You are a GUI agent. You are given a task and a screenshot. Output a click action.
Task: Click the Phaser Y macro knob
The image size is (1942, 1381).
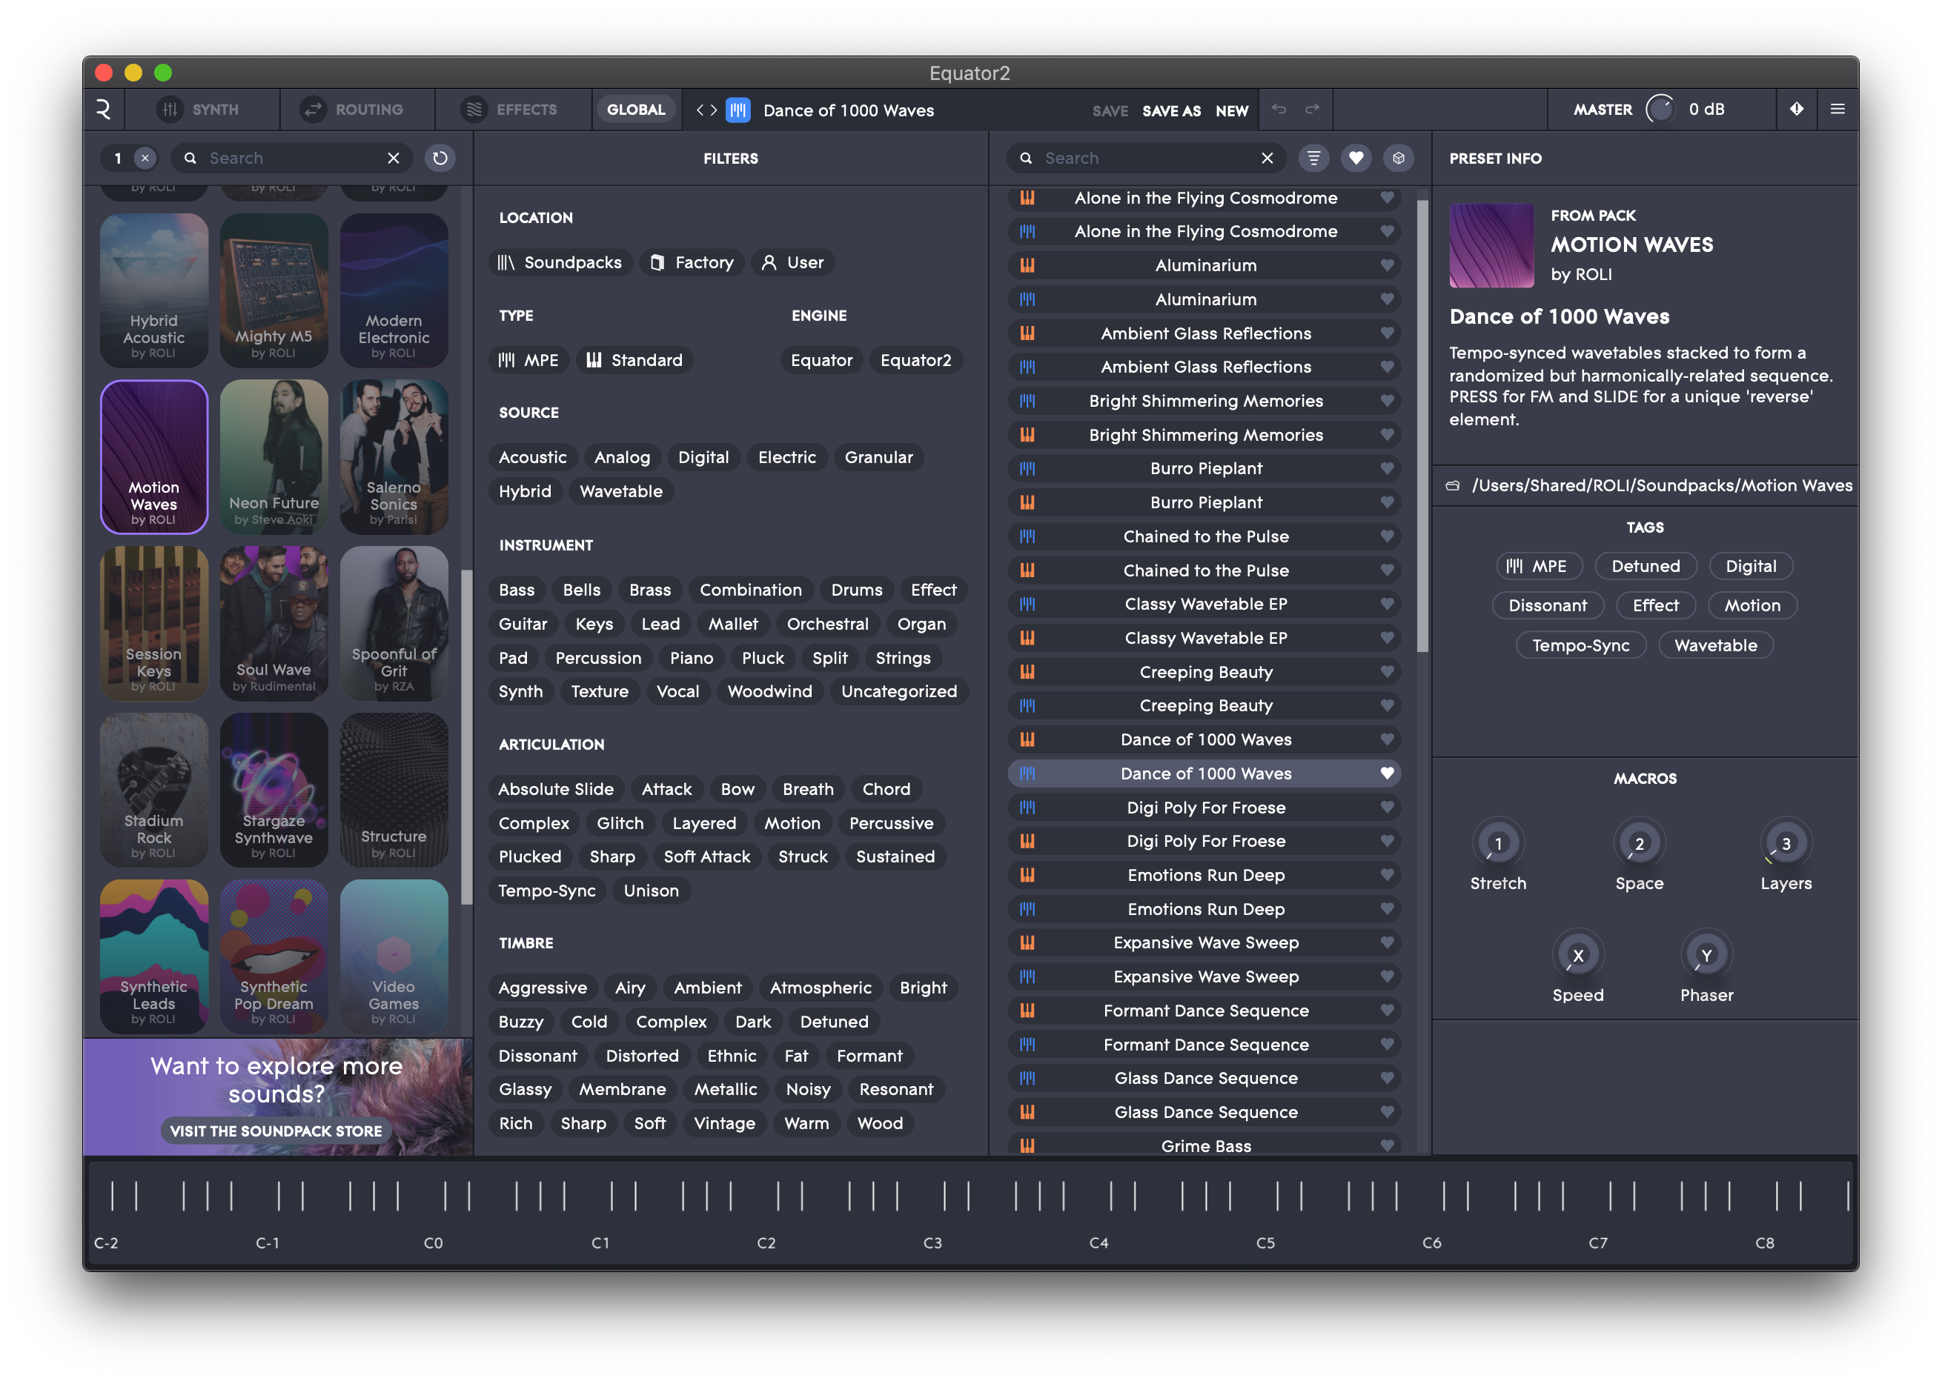click(1706, 955)
